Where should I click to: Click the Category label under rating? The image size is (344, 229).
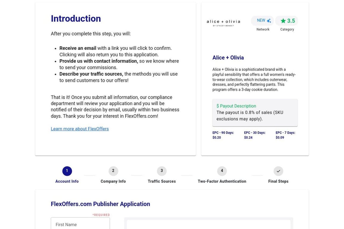click(x=287, y=29)
